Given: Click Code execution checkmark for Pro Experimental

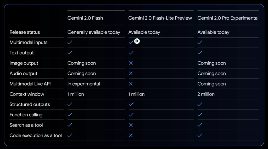Looking at the screenshot, I should click(200, 135).
